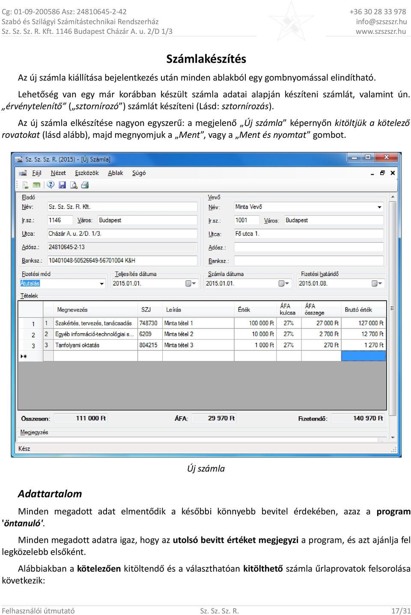Open help via question mark icon

pyautogui.click(x=51, y=185)
